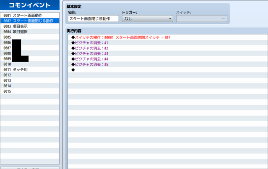
Task: Click the スイッチ selector ellipsis button
Action: click(224, 18)
